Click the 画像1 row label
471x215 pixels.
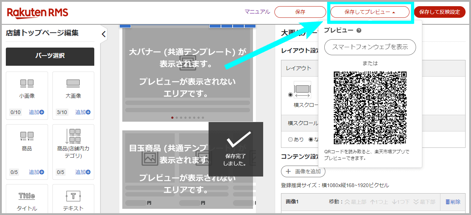(x=292, y=202)
